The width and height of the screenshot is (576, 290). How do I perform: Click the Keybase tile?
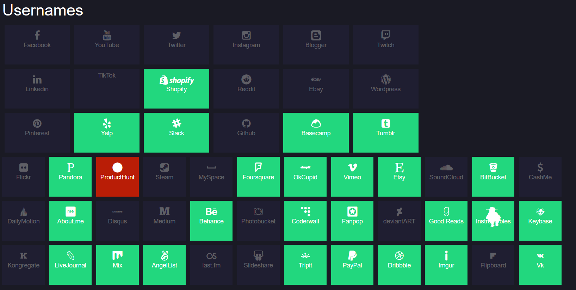click(x=540, y=221)
